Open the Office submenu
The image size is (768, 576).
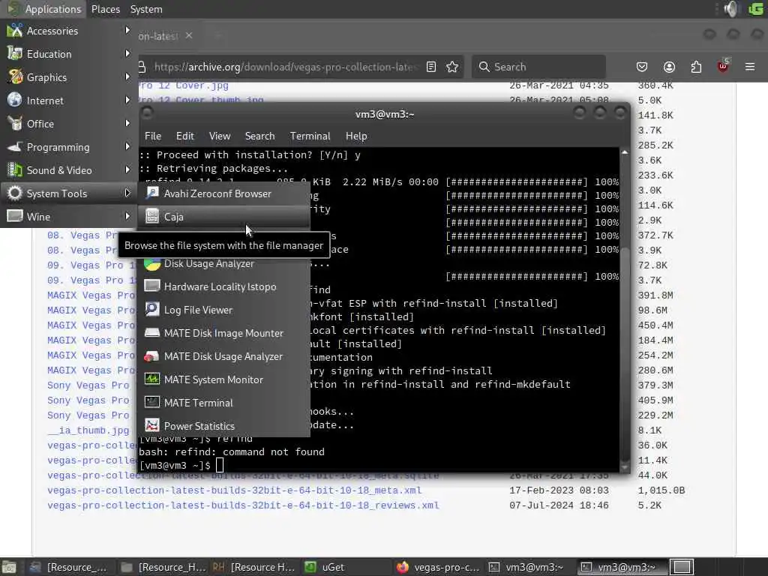[68, 124]
